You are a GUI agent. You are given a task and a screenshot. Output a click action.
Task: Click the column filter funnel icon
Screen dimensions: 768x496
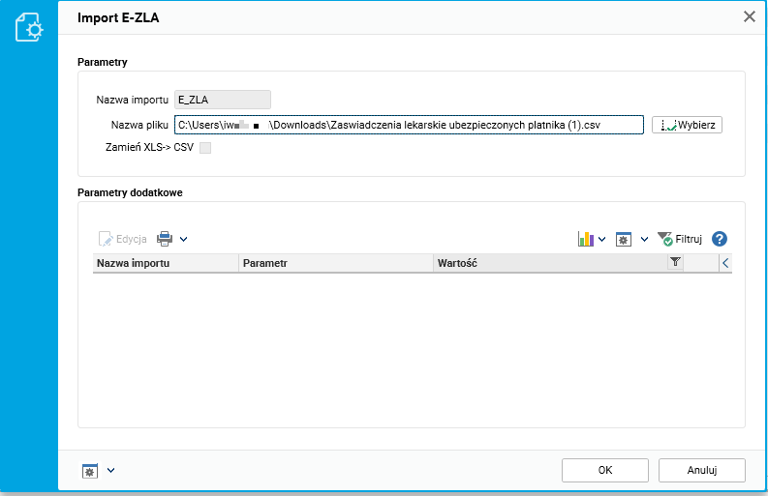pyautogui.click(x=675, y=262)
